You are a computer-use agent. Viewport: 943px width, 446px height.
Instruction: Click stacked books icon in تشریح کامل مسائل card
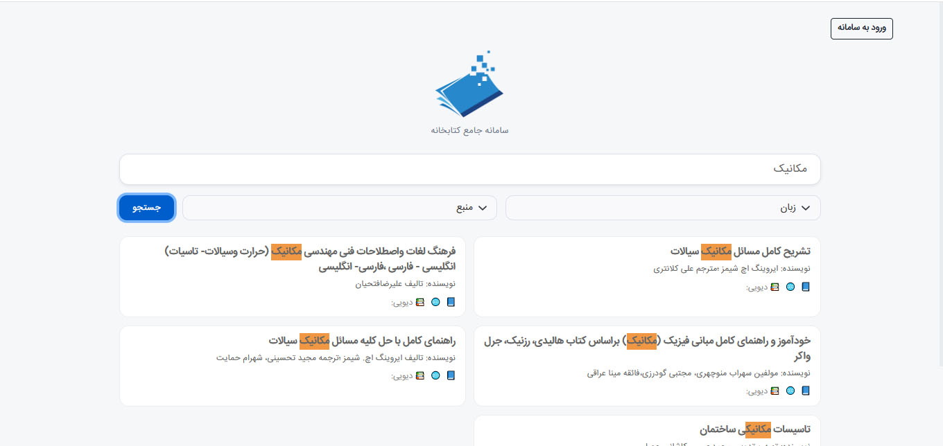[775, 287]
